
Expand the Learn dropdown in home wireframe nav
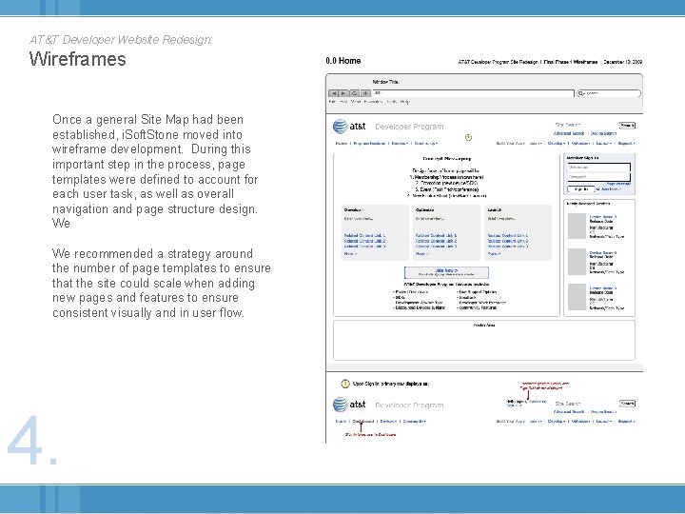536,144
